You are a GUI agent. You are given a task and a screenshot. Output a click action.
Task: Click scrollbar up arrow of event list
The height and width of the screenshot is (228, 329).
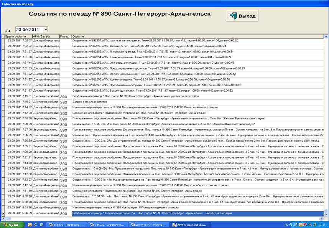coord(326,36)
